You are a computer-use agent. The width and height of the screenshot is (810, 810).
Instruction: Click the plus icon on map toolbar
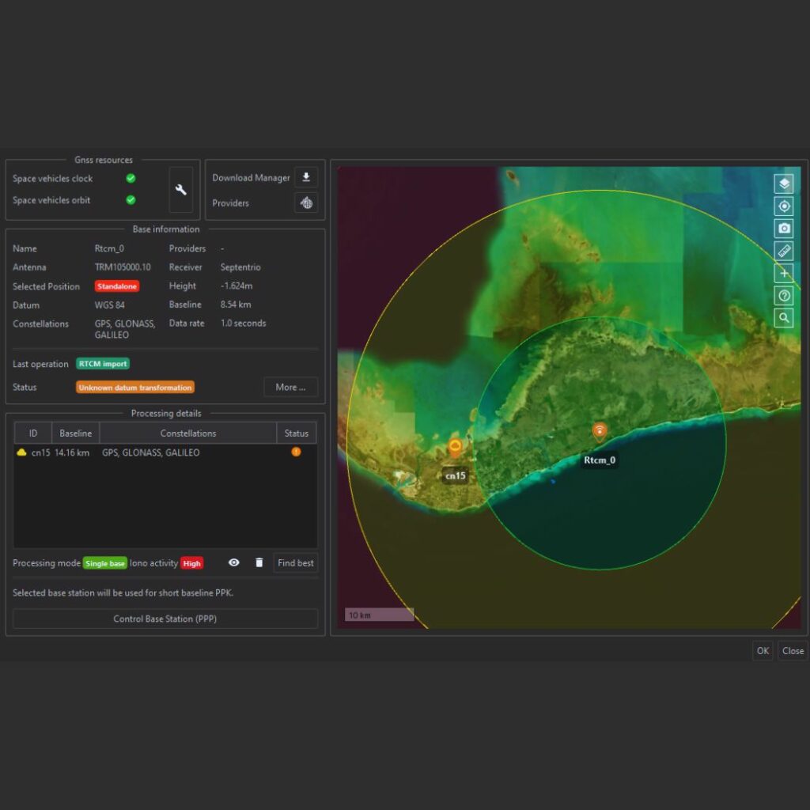click(783, 274)
